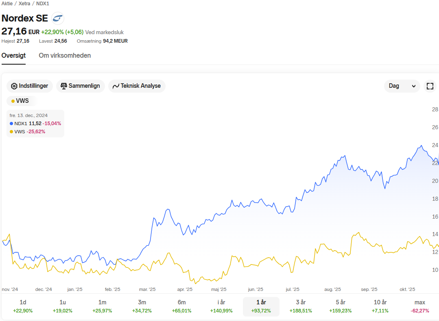439x321 pixels.
Task: Click the Ved markedsluk label
Action: coord(105,33)
